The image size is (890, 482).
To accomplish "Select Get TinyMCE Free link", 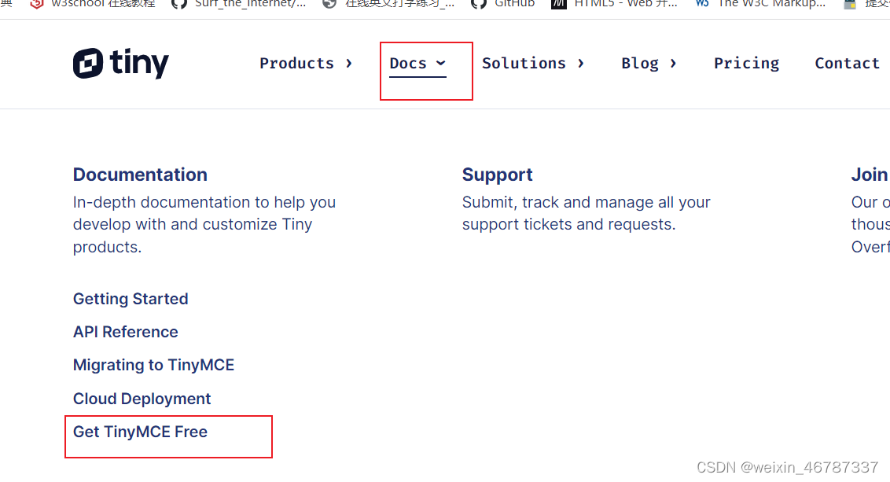I will pyautogui.click(x=140, y=432).
